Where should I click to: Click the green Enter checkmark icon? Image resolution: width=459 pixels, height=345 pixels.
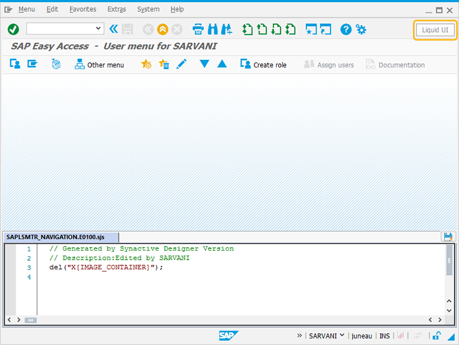click(x=14, y=29)
